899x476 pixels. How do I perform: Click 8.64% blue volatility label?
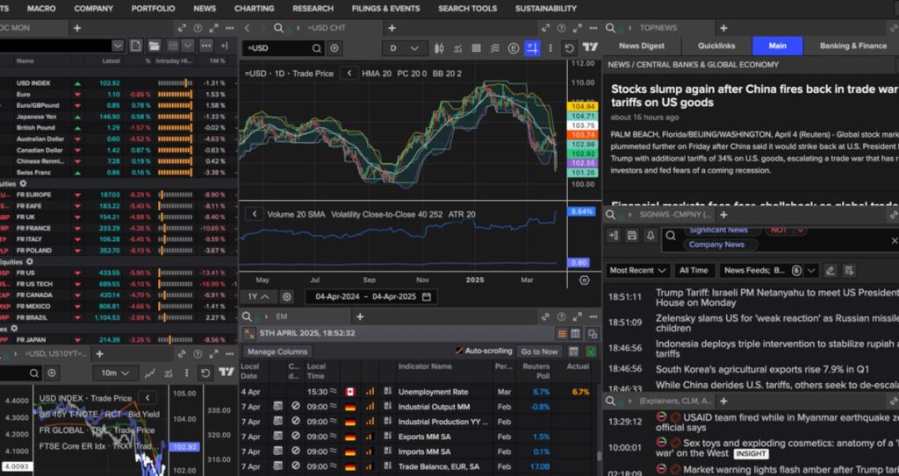(x=581, y=211)
